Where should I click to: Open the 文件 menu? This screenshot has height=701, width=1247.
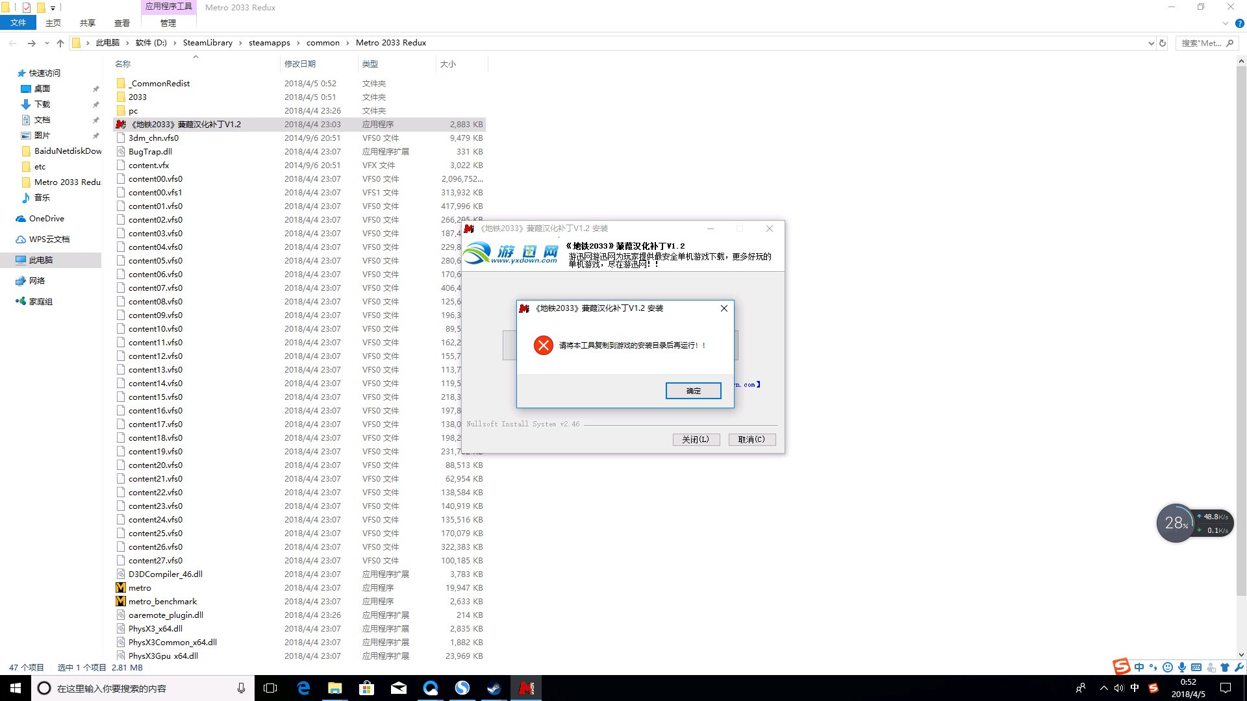[x=18, y=23]
